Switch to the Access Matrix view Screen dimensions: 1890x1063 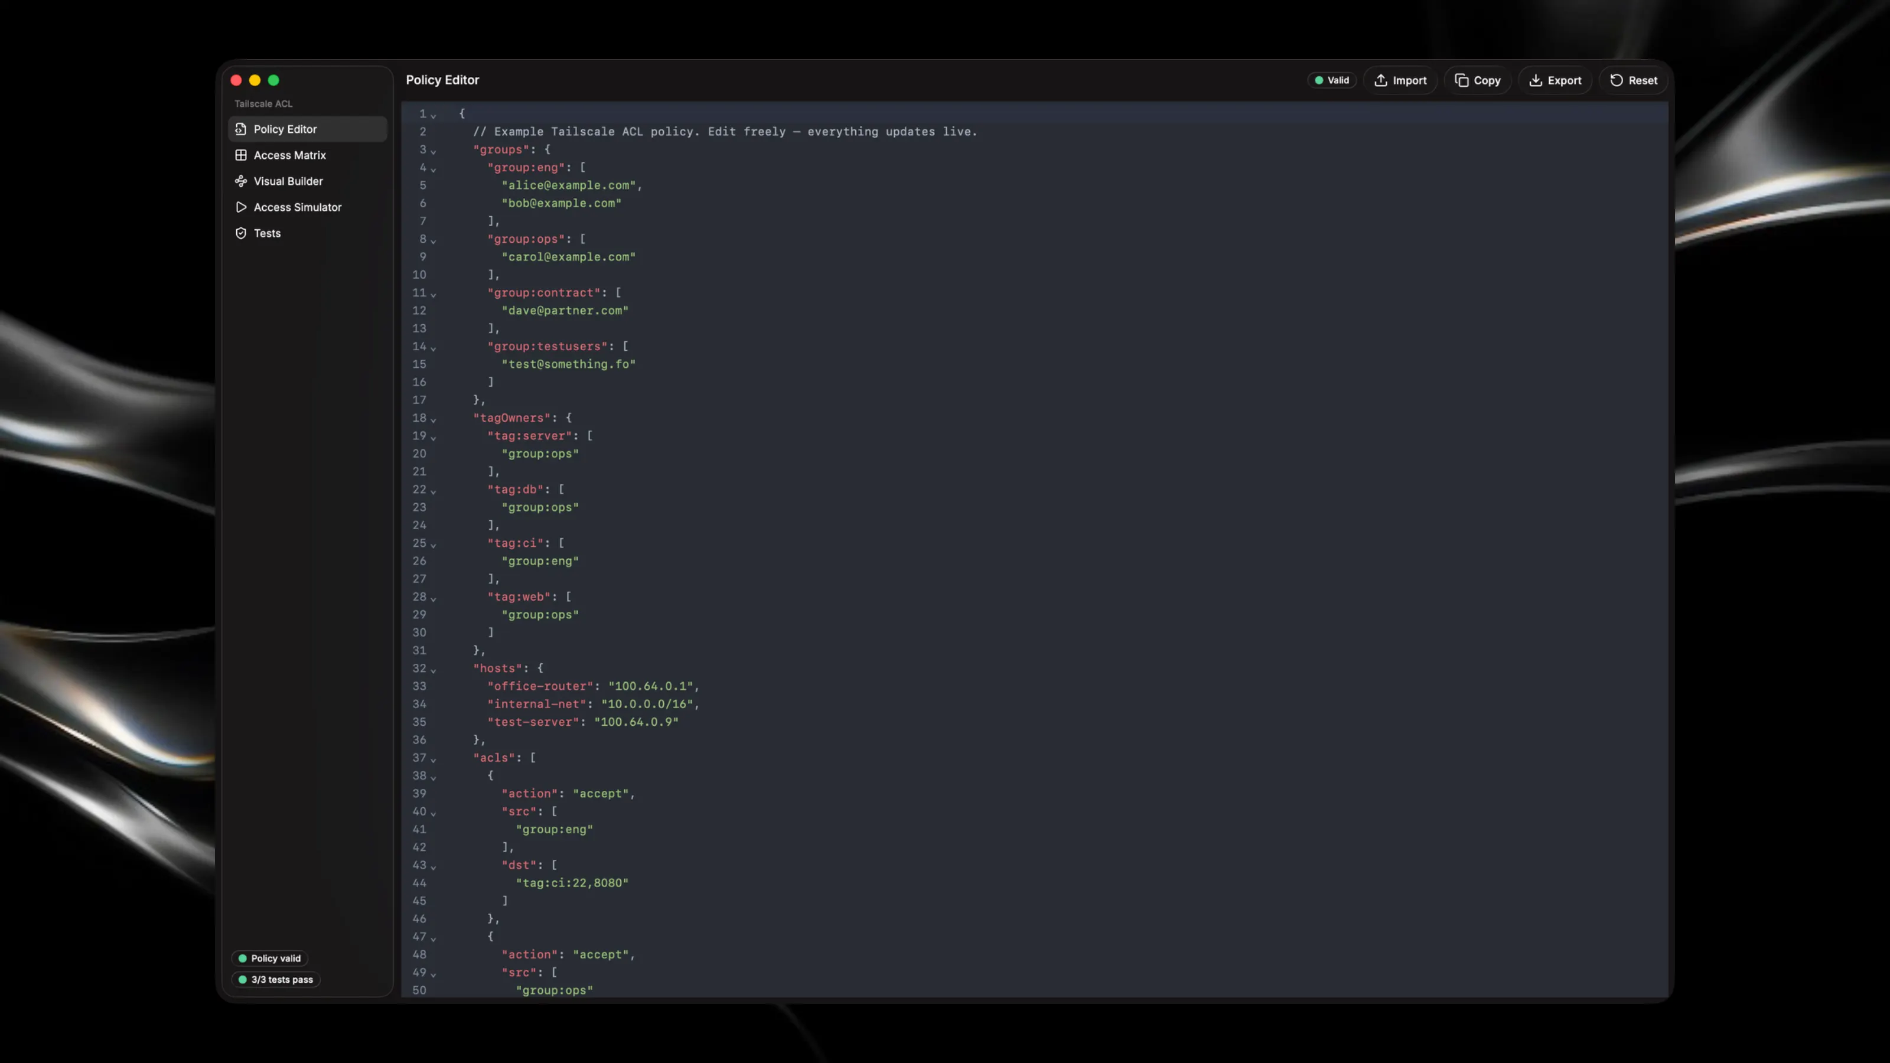[307, 155]
